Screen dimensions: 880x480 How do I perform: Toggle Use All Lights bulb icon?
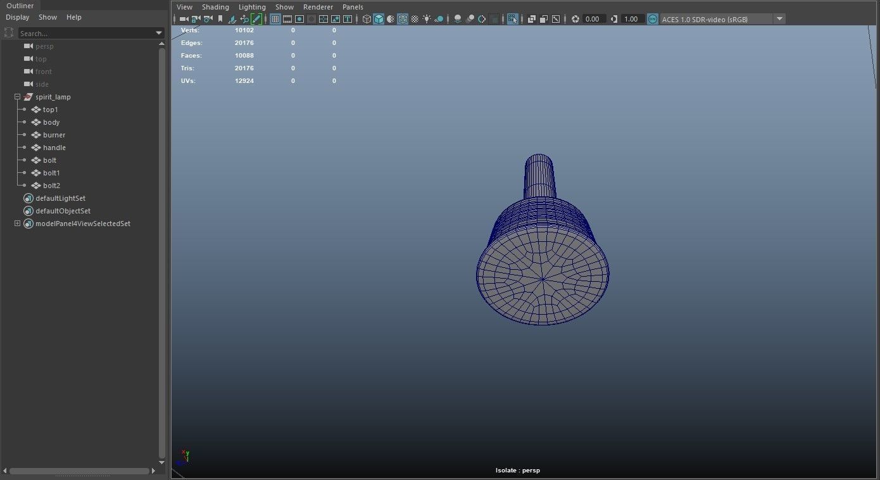point(427,19)
